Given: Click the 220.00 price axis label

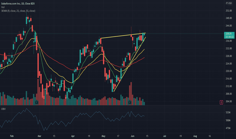Looking at the screenshot, I should tap(229, 71).
